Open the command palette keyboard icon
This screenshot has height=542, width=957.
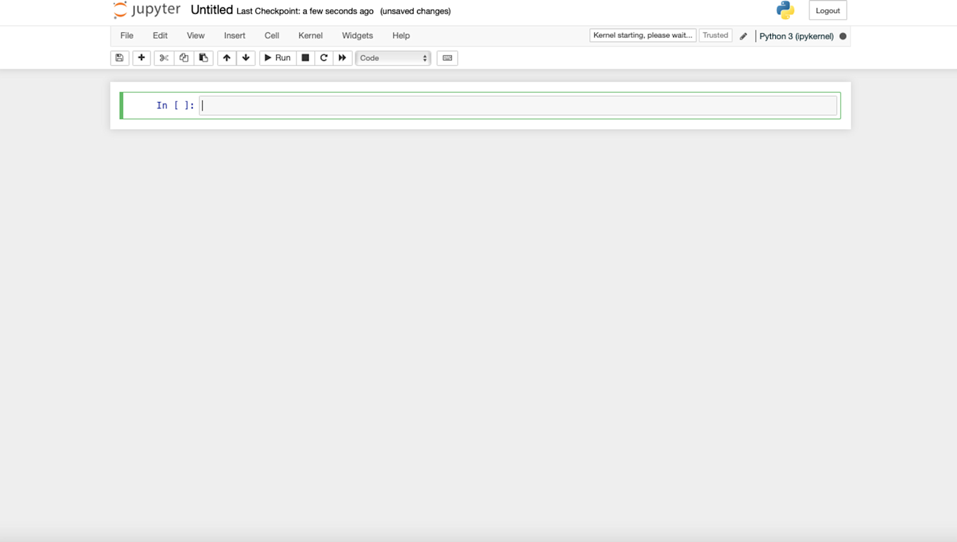[447, 58]
